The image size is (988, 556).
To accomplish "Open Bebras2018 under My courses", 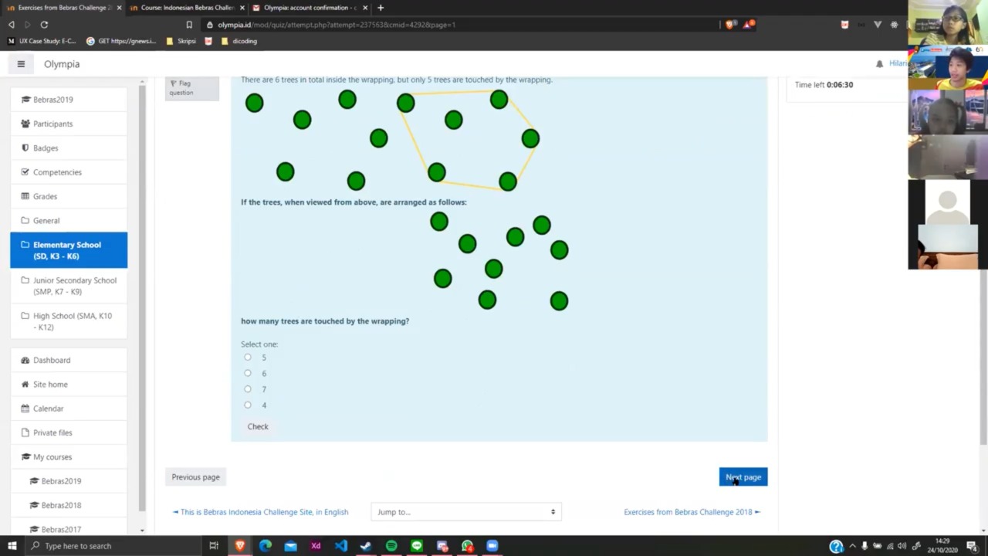I will point(69,505).
